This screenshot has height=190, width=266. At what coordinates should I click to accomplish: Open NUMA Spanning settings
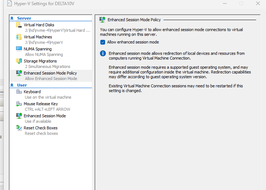pos(51,52)
